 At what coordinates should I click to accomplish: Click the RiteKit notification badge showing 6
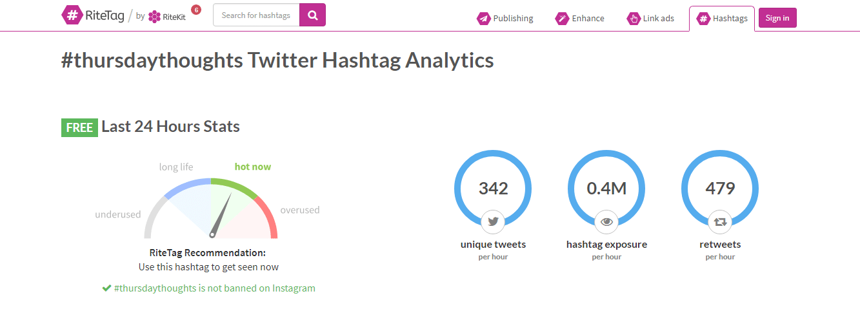pyautogui.click(x=196, y=10)
